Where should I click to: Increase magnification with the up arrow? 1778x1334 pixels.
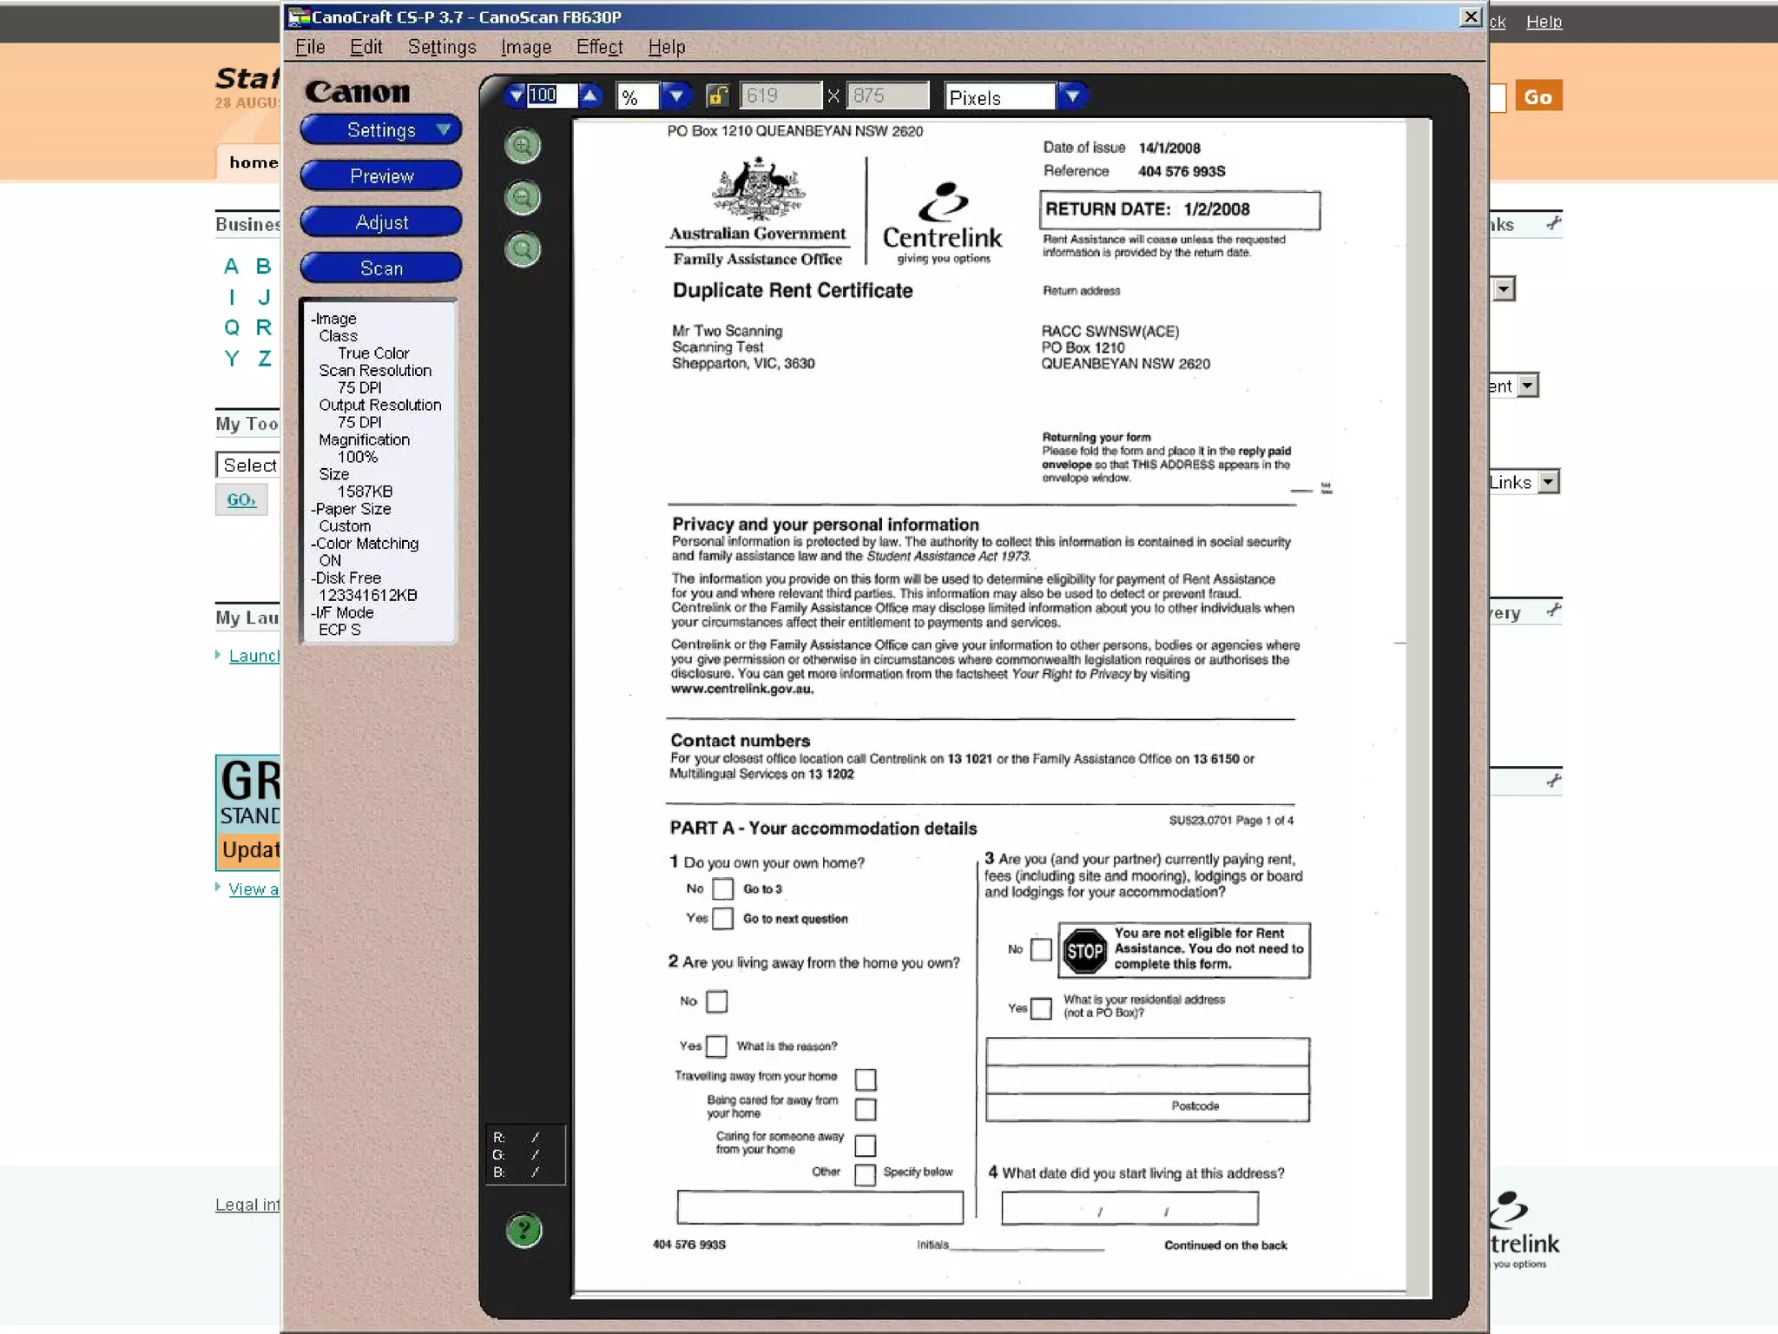tap(589, 96)
